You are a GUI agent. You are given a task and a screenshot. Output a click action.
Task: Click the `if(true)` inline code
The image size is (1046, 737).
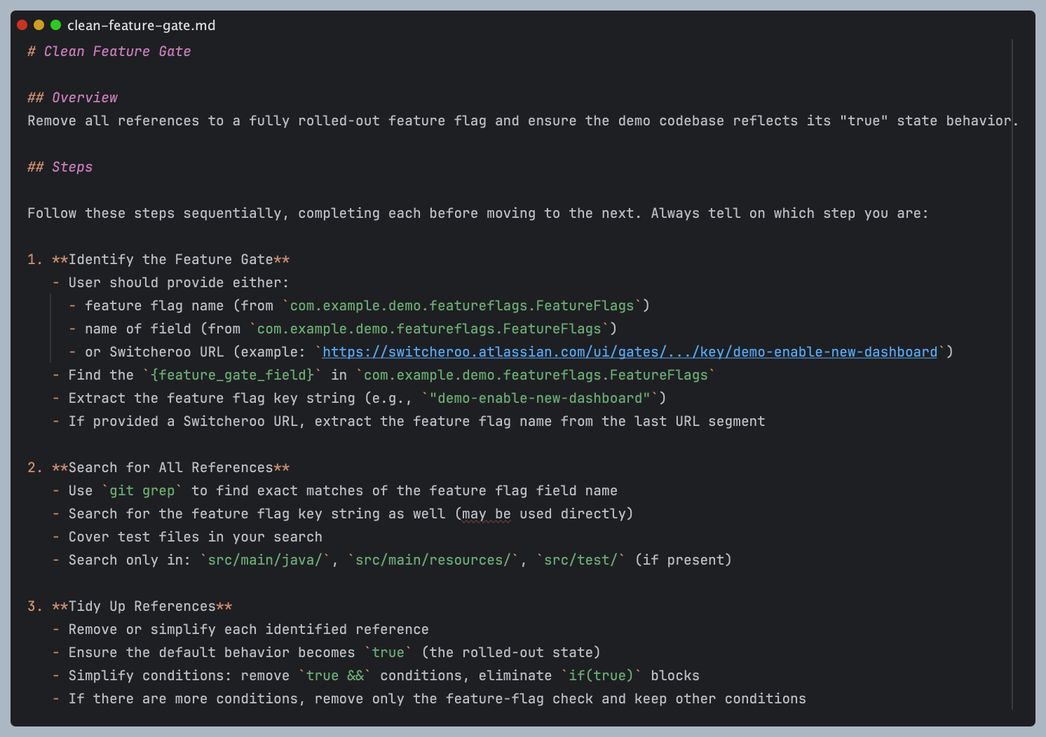coord(601,675)
